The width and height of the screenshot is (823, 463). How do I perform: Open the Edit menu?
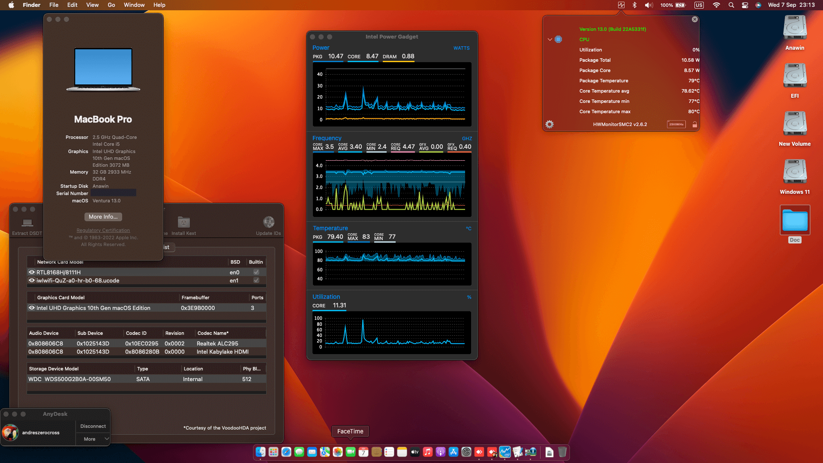click(x=72, y=5)
